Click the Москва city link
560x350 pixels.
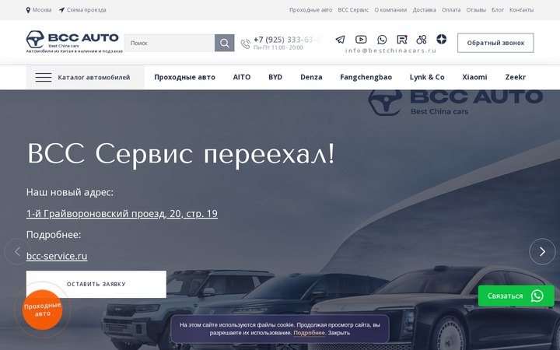coord(42,10)
